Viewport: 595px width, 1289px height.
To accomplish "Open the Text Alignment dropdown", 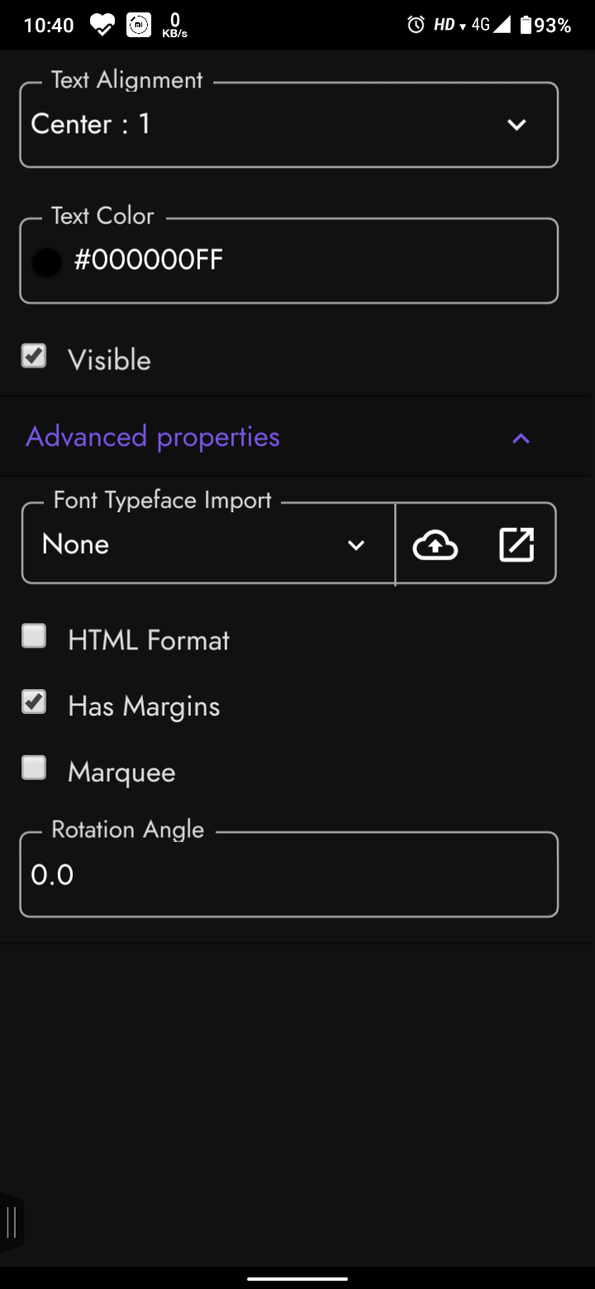I will (289, 125).
